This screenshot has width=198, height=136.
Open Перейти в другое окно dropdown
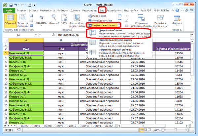pos(160,21)
